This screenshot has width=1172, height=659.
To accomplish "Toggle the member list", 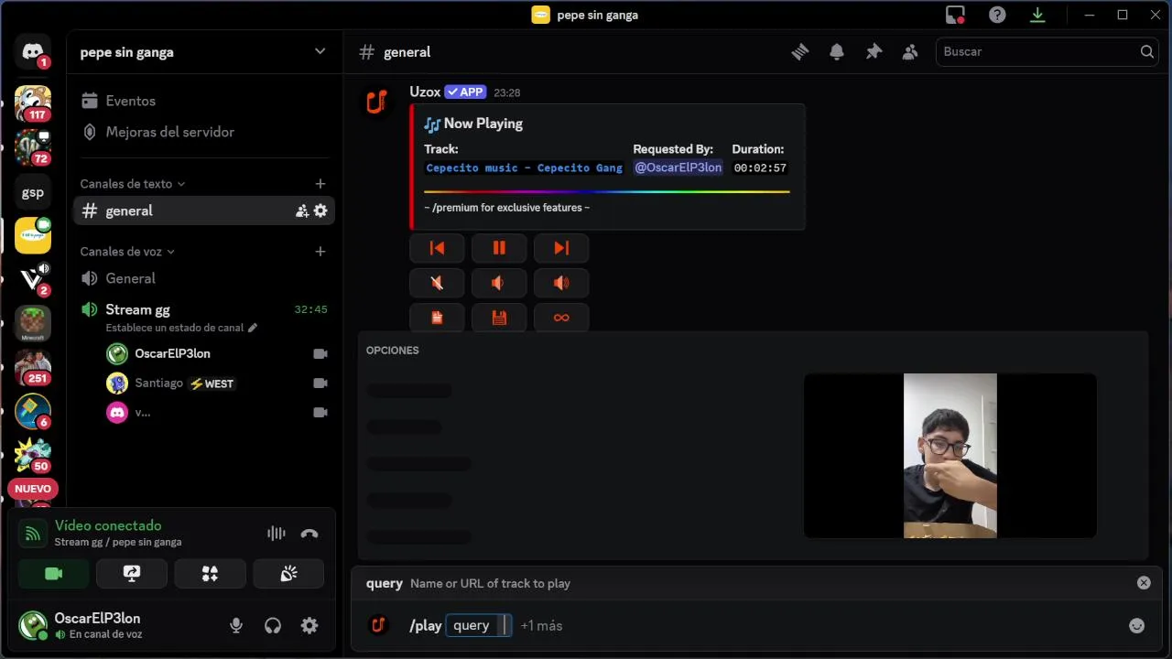I will coord(910,52).
